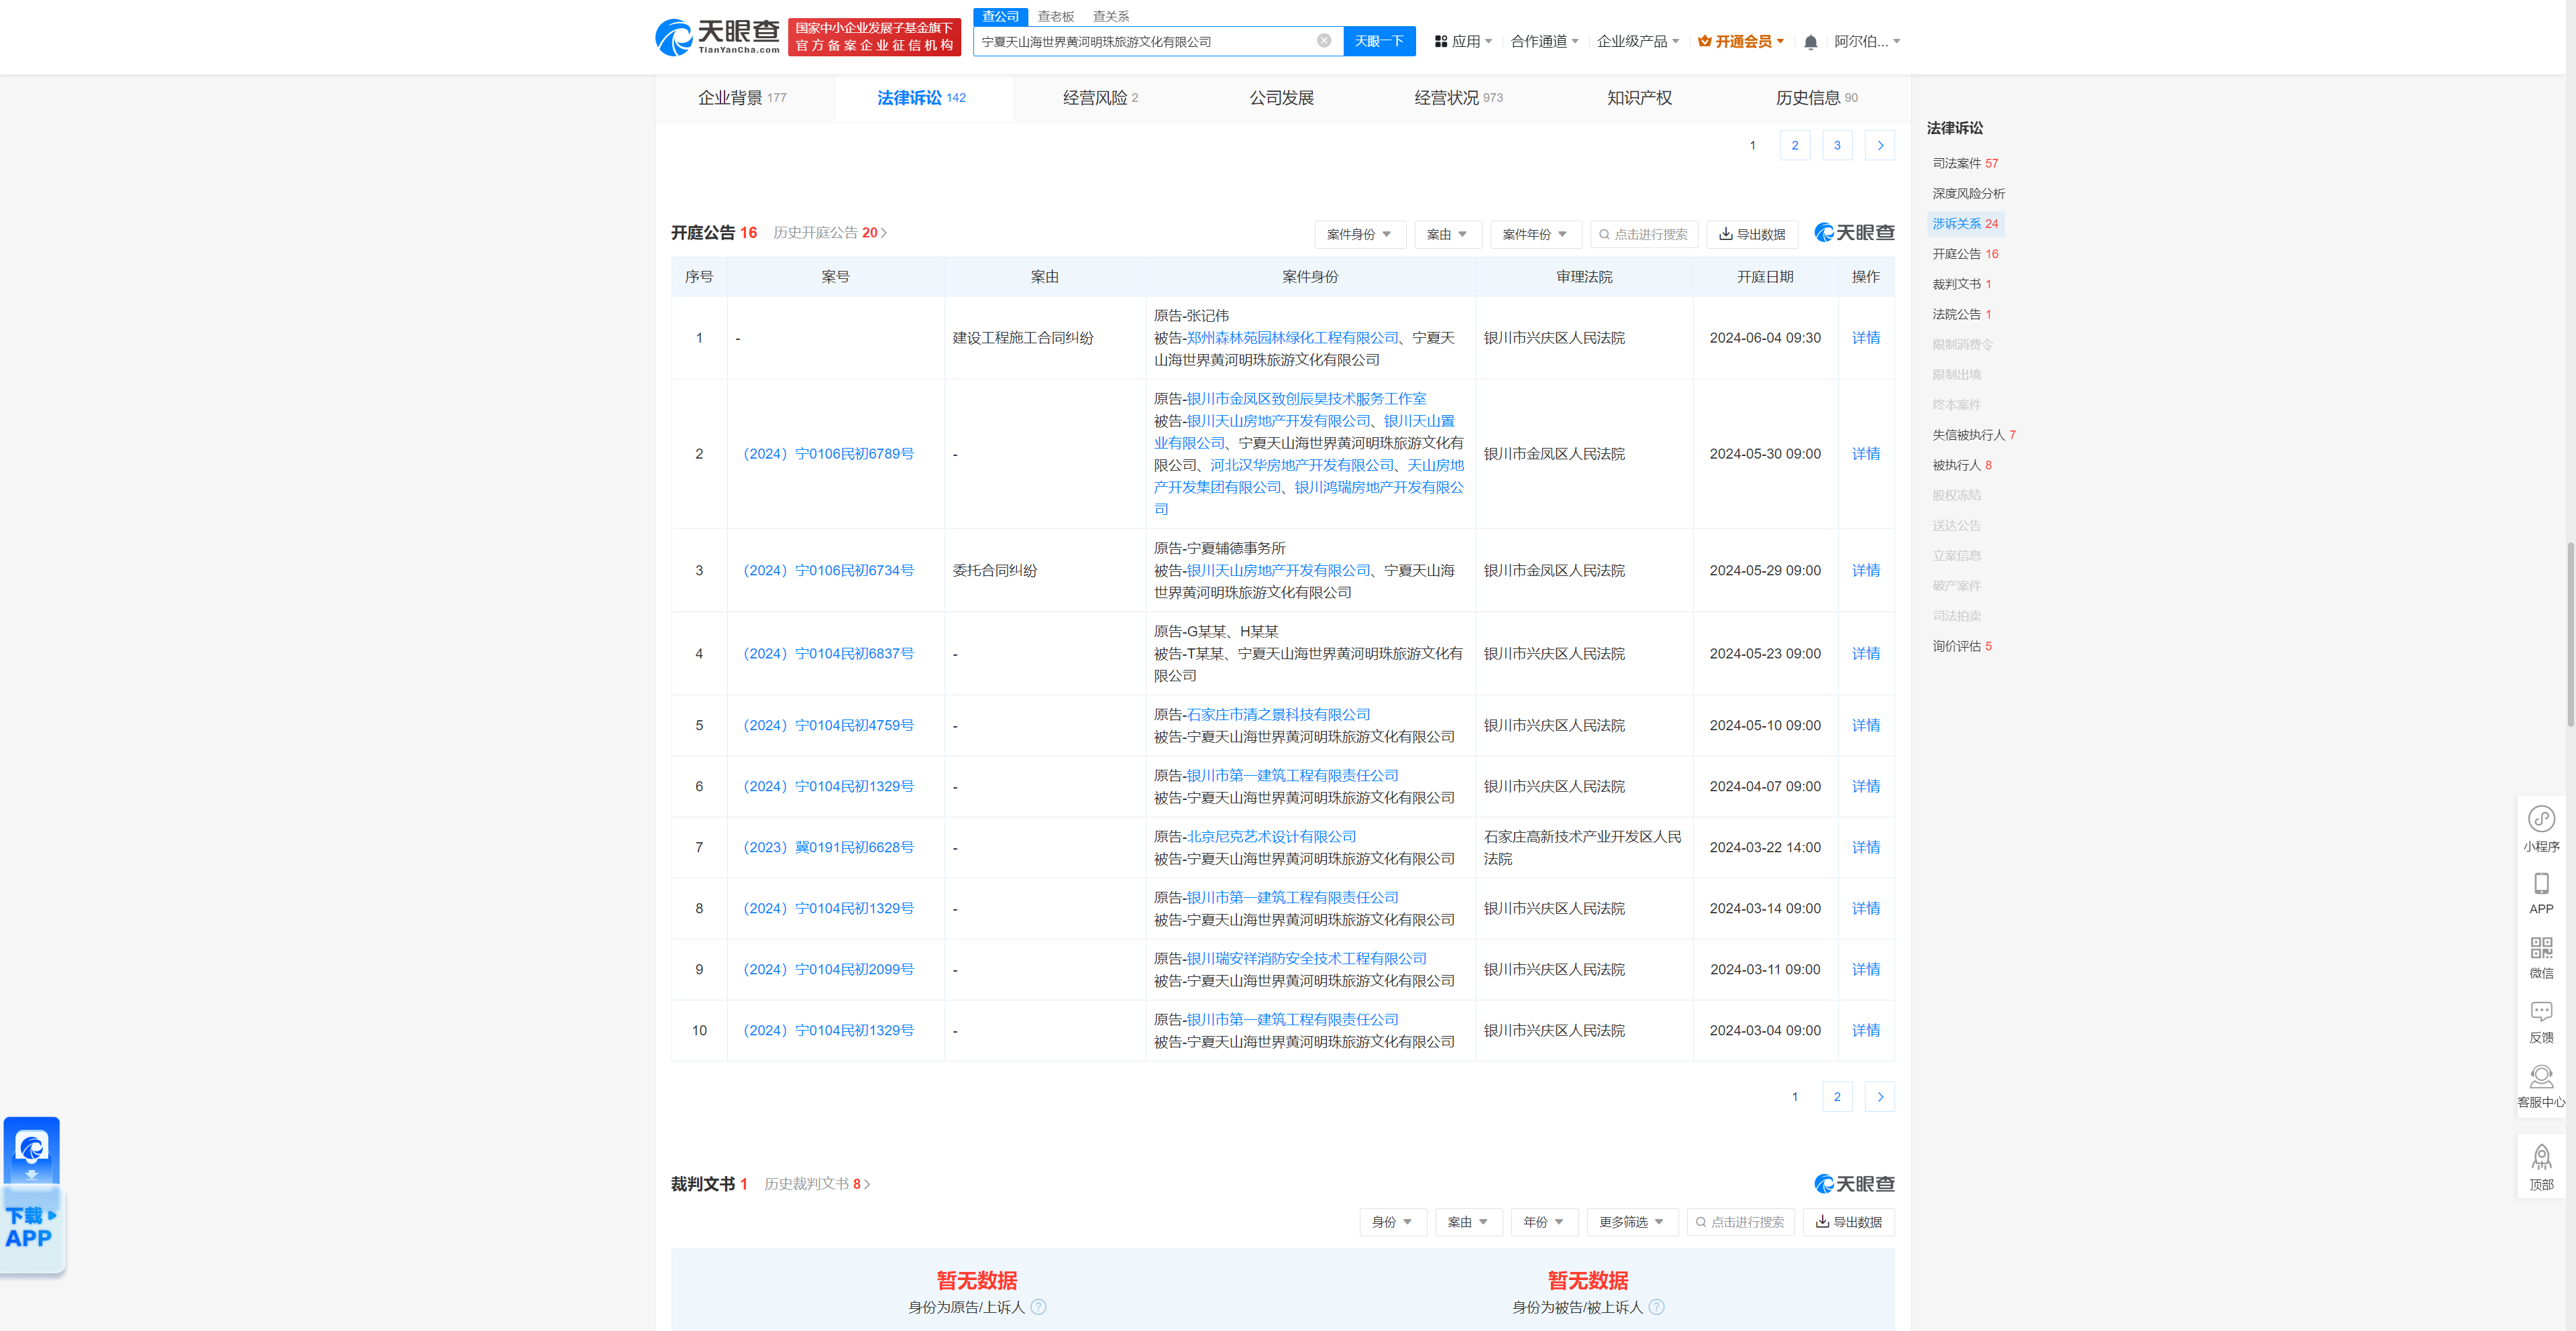Click the 小程序 icon on right sidebar
The width and height of the screenshot is (2576, 1331).
click(2542, 819)
